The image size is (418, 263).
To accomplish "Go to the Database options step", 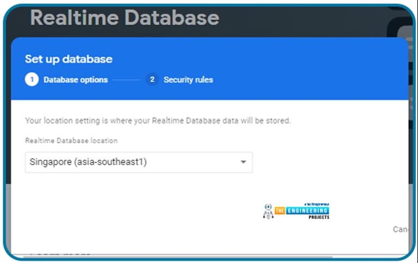I will click(x=76, y=80).
